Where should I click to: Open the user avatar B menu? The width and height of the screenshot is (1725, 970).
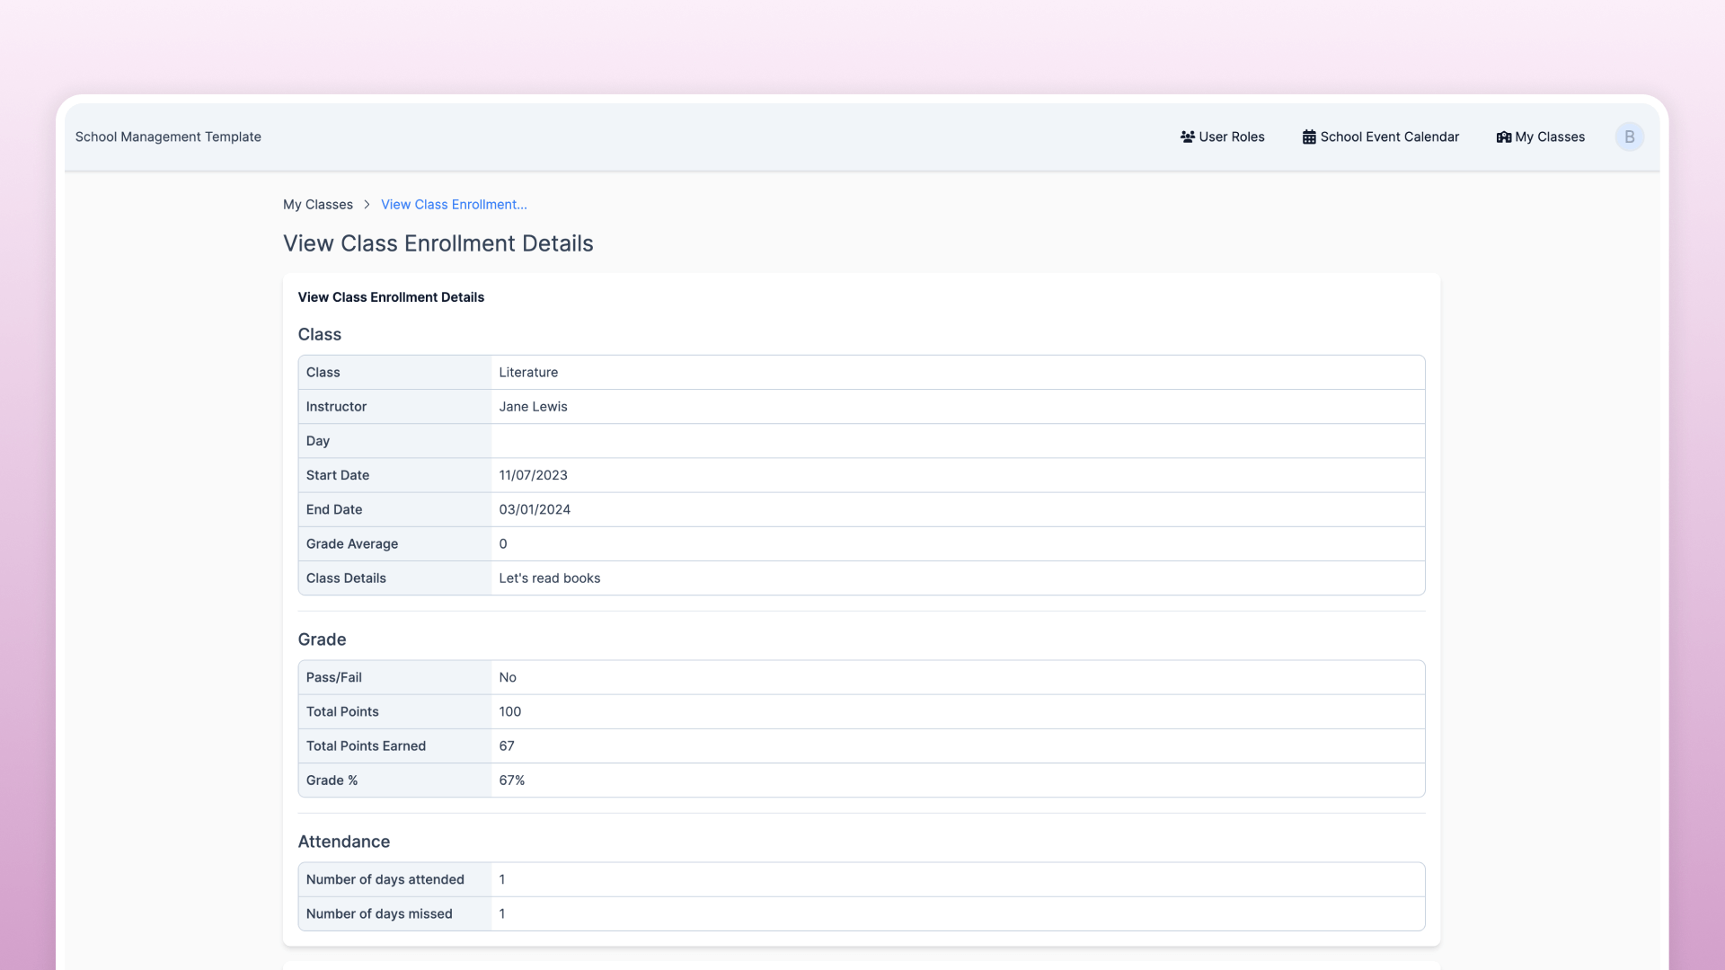pos(1629,137)
